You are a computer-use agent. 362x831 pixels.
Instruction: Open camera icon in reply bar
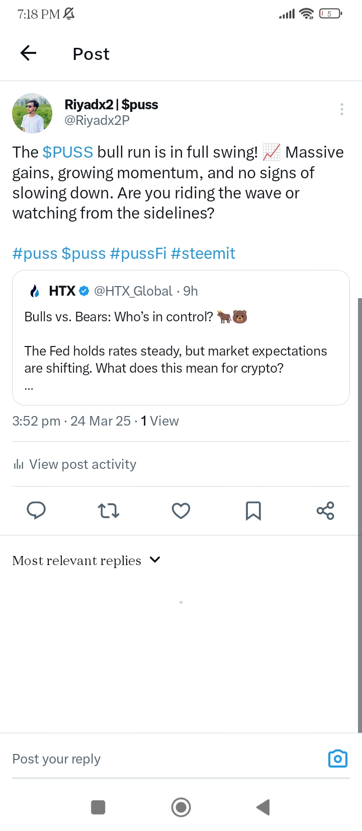[337, 758]
